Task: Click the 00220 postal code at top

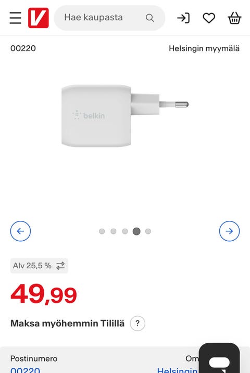Action: coord(23,48)
